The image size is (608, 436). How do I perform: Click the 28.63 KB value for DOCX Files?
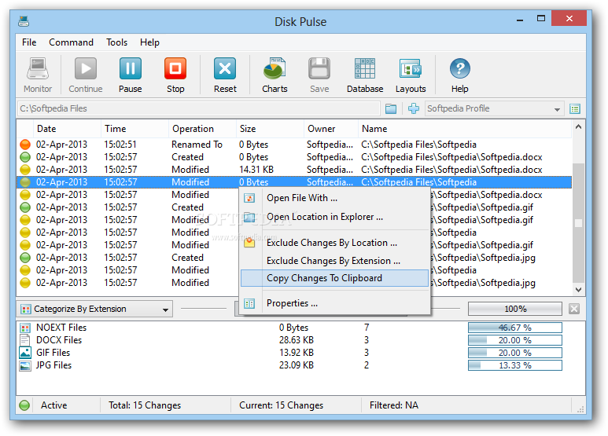pyautogui.click(x=297, y=340)
